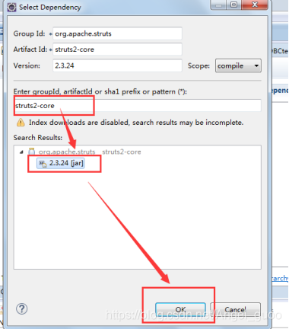
Task: Select the org.apache.struts struts2-core result row
Action: [90, 152]
